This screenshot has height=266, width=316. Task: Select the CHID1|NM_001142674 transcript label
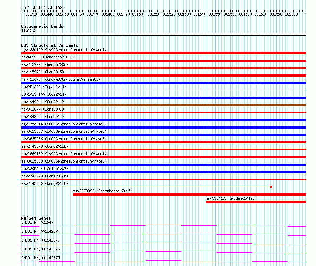click(40, 231)
